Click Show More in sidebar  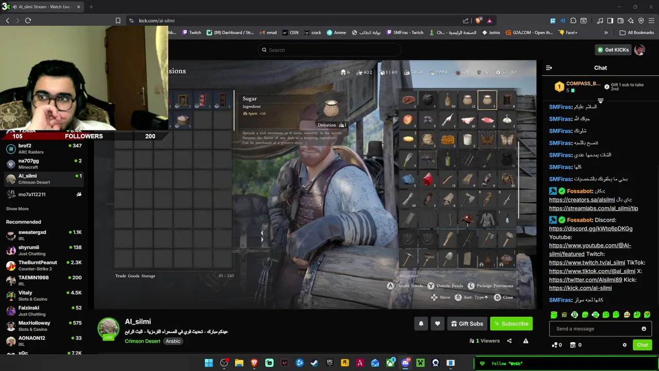(17, 209)
